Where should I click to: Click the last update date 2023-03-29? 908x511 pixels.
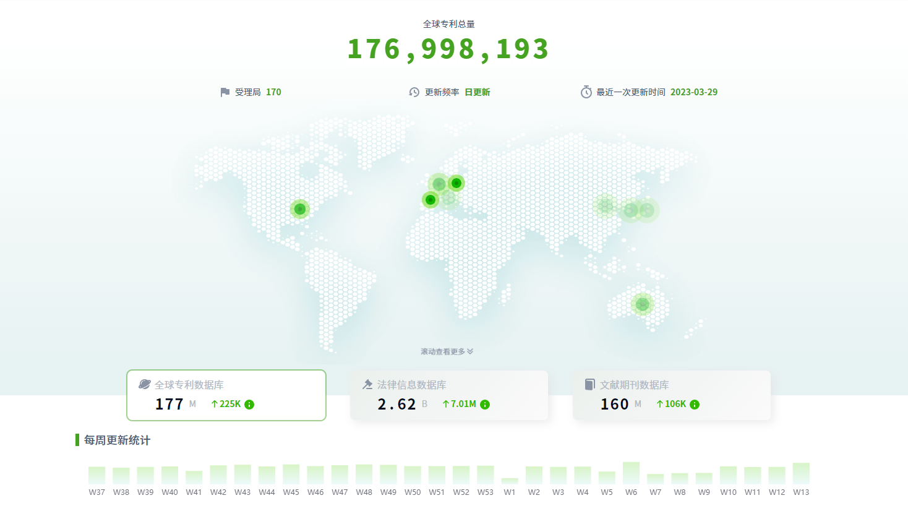tap(693, 92)
